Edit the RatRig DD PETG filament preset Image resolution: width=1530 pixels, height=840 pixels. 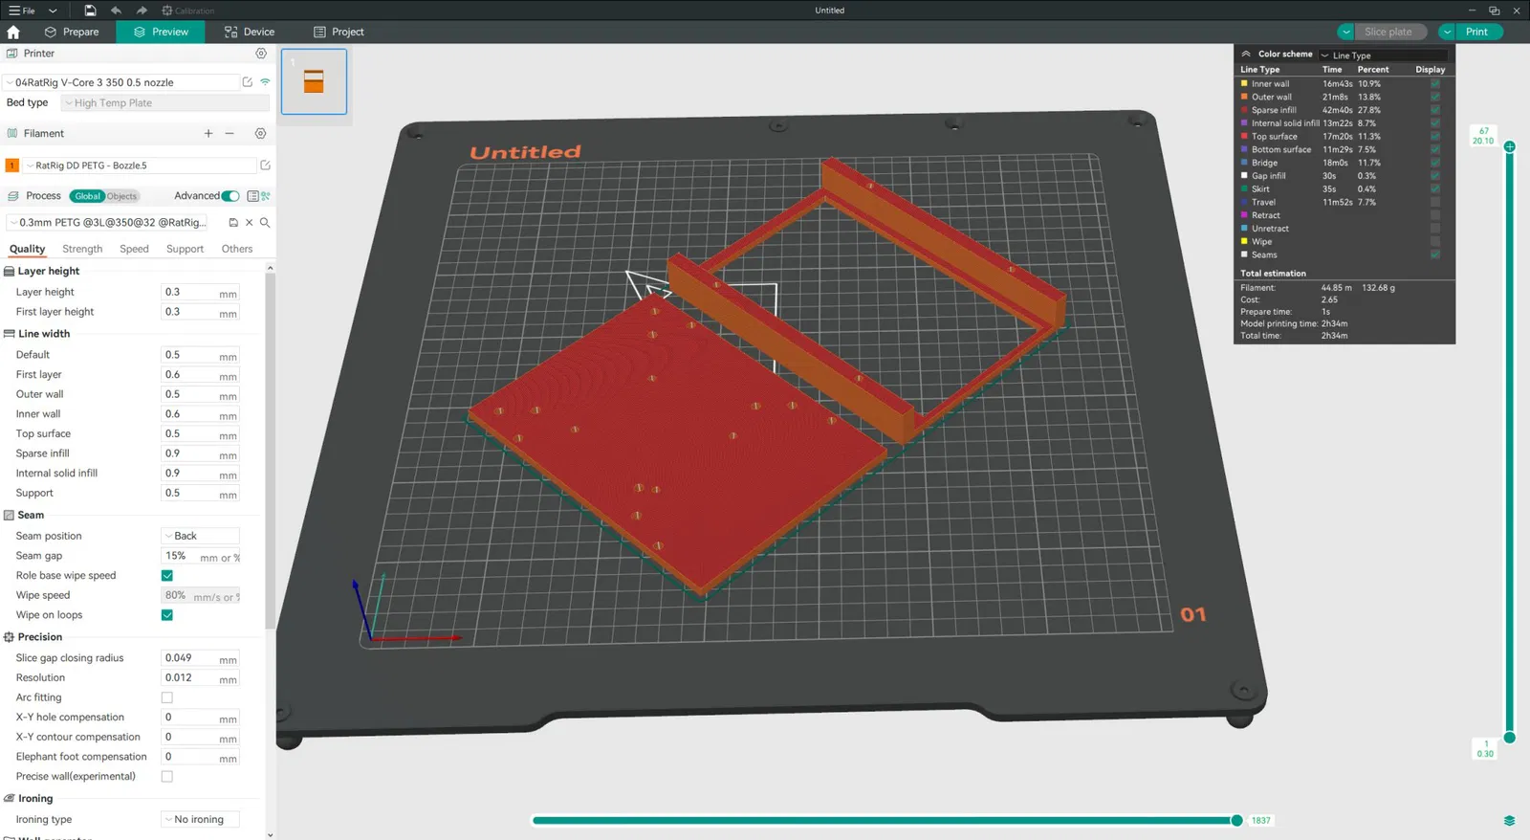pos(266,166)
